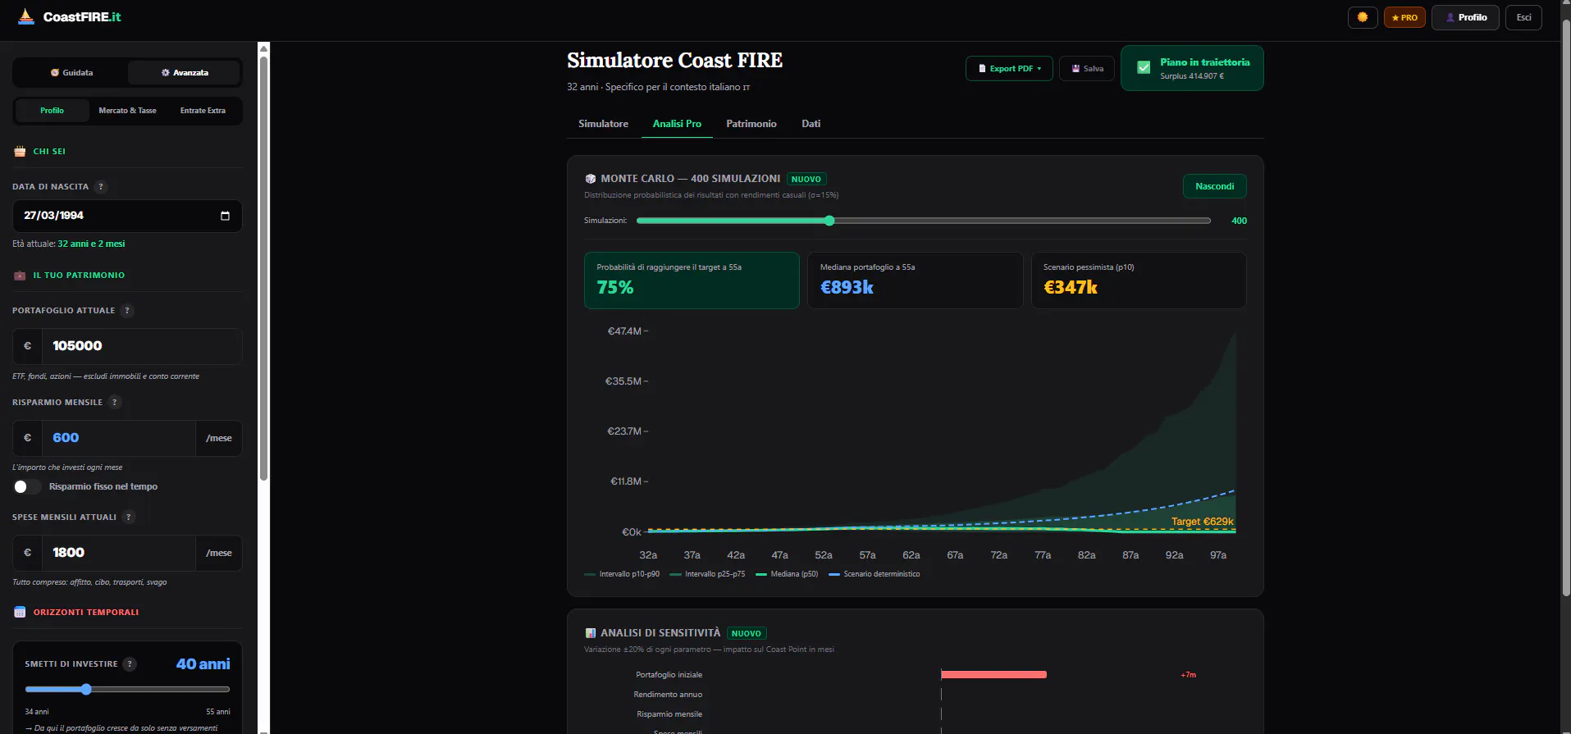Open the Simulatore tab
This screenshot has width=1571, height=734.
(603, 124)
